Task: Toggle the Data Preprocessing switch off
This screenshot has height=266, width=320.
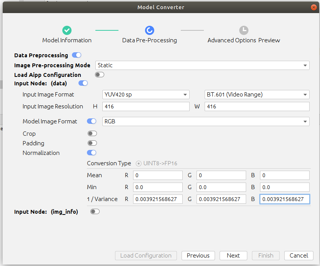Action: click(x=77, y=55)
